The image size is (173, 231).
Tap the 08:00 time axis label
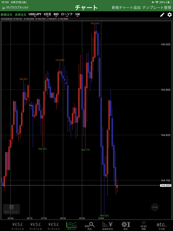click(x=63, y=218)
